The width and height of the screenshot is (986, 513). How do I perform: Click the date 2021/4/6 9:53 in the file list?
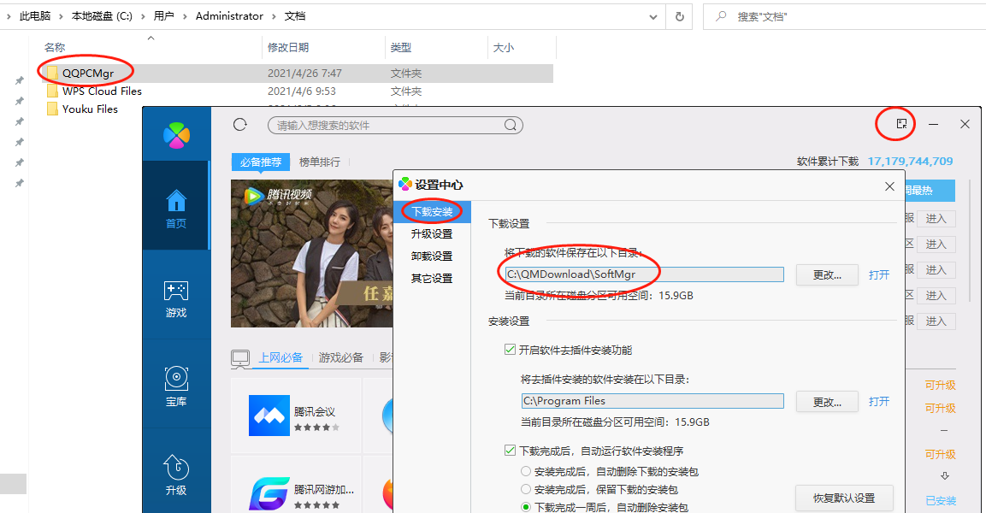302,91
